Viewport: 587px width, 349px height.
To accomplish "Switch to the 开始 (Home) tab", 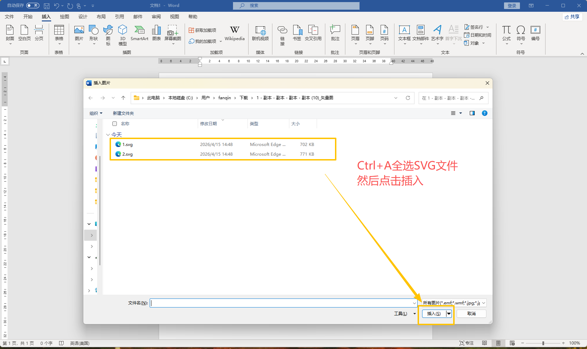I will tap(28, 17).
